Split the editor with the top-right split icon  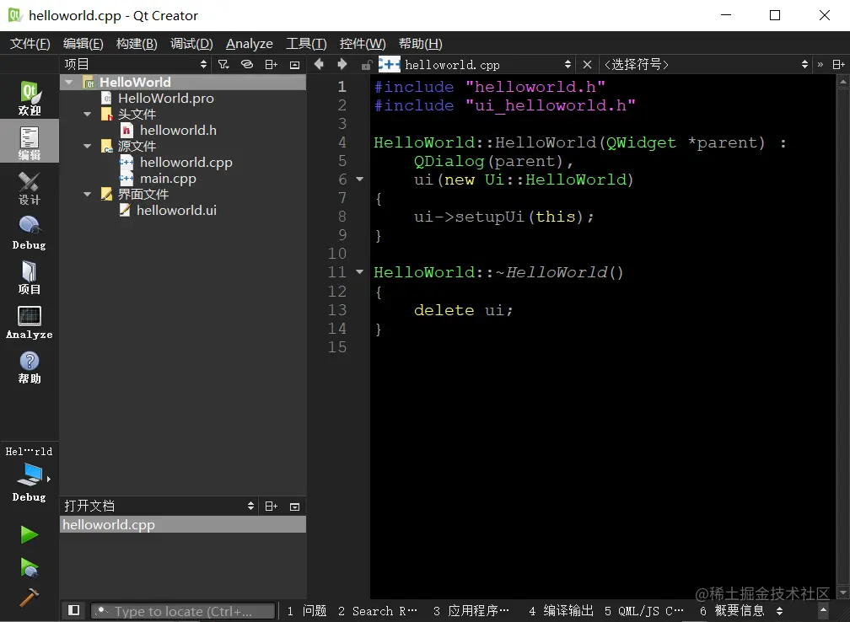point(838,64)
